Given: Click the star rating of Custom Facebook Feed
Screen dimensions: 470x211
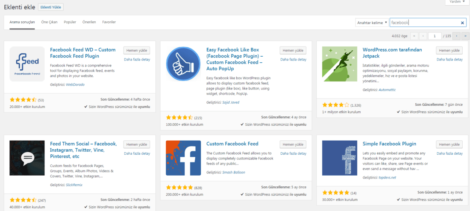Looking at the screenshot, I should 179,188.
